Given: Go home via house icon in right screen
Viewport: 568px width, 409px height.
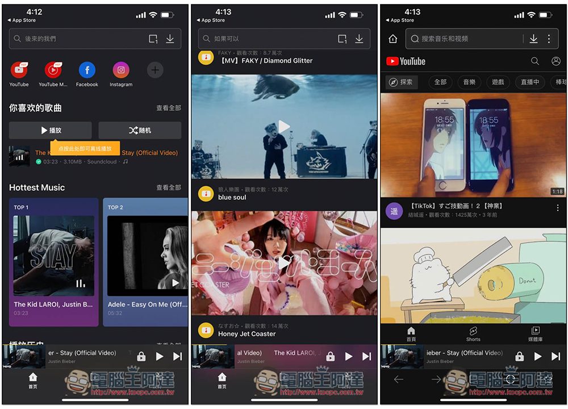Looking at the screenshot, I should [393, 39].
